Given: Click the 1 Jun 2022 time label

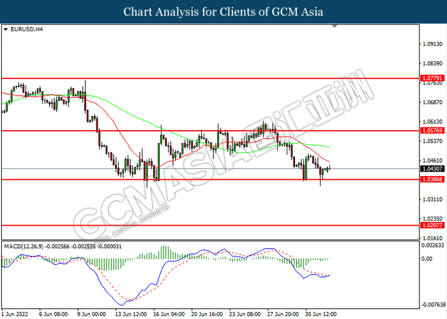Looking at the screenshot, I should (15, 314).
